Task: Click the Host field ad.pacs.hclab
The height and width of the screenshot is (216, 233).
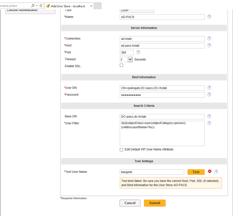Action: (162, 46)
